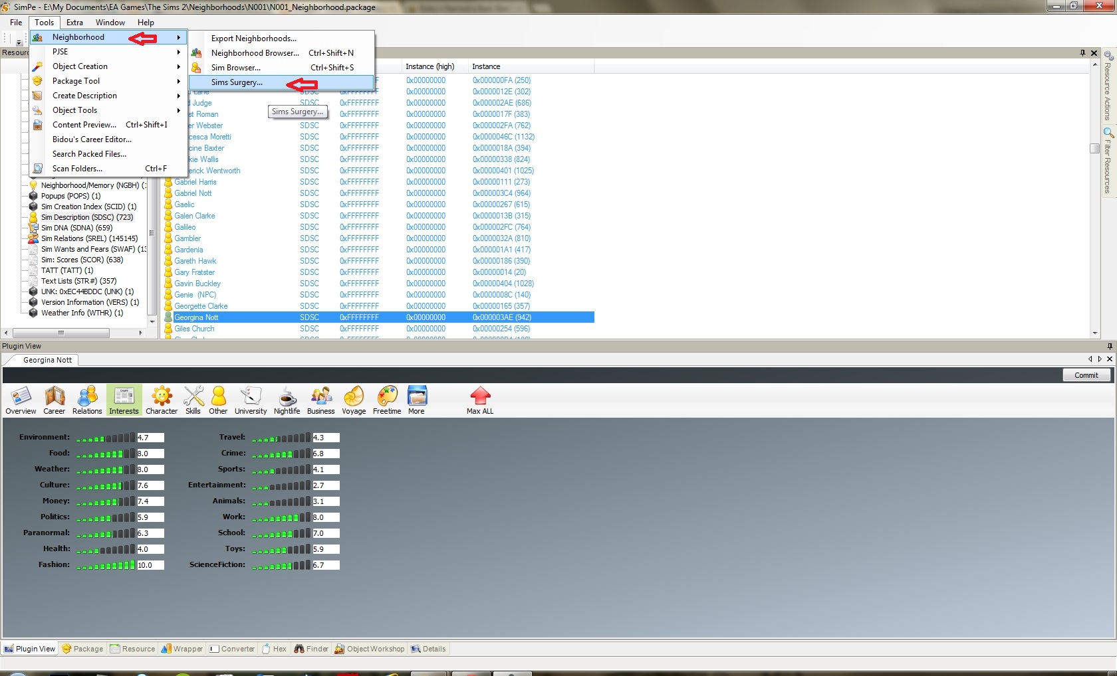
Task: Switch to the Resource bottom tab
Action: 132,649
